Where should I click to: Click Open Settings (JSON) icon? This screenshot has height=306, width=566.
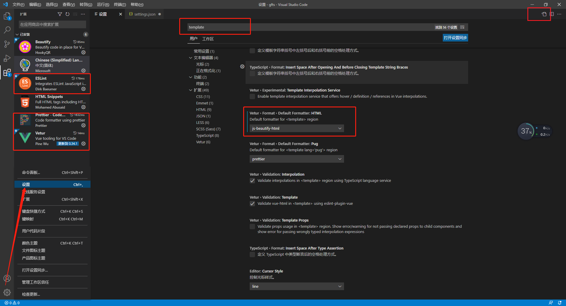pyautogui.click(x=544, y=14)
